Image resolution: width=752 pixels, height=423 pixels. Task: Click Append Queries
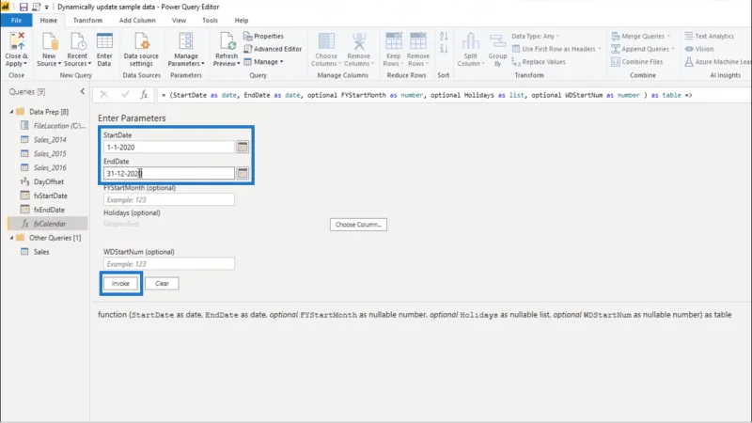click(x=643, y=49)
